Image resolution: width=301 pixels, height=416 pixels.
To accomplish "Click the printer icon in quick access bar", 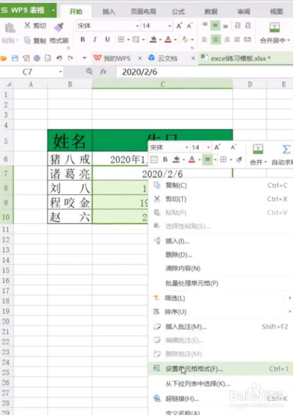I will [x=37, y=58].
